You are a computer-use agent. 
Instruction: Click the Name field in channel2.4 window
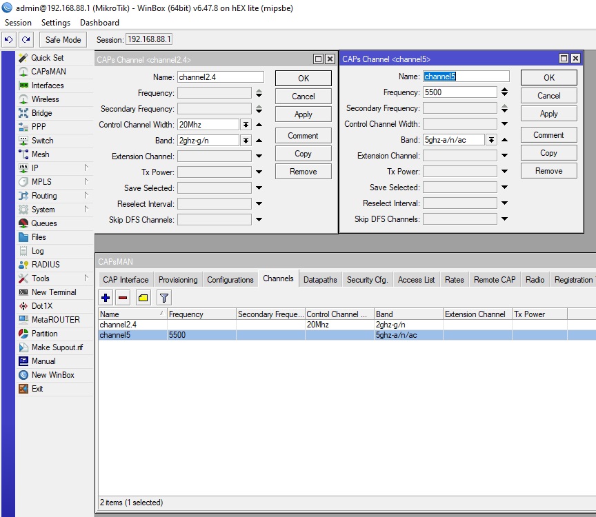coord(221,77)
